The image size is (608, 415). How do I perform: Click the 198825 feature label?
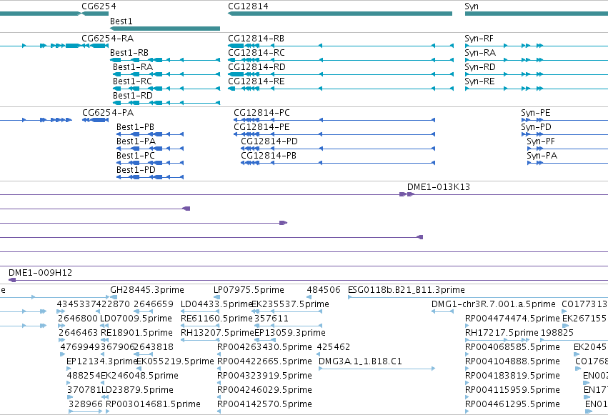[557, 333]
